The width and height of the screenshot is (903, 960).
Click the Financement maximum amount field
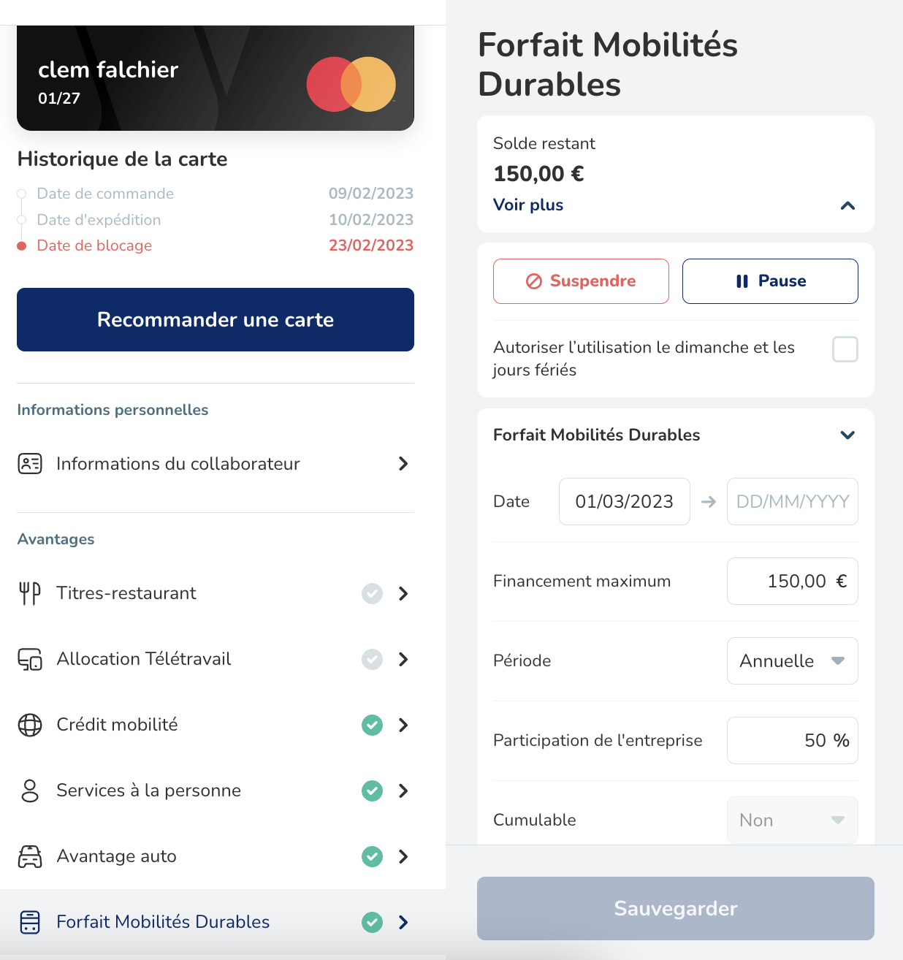tap(792, 582)
